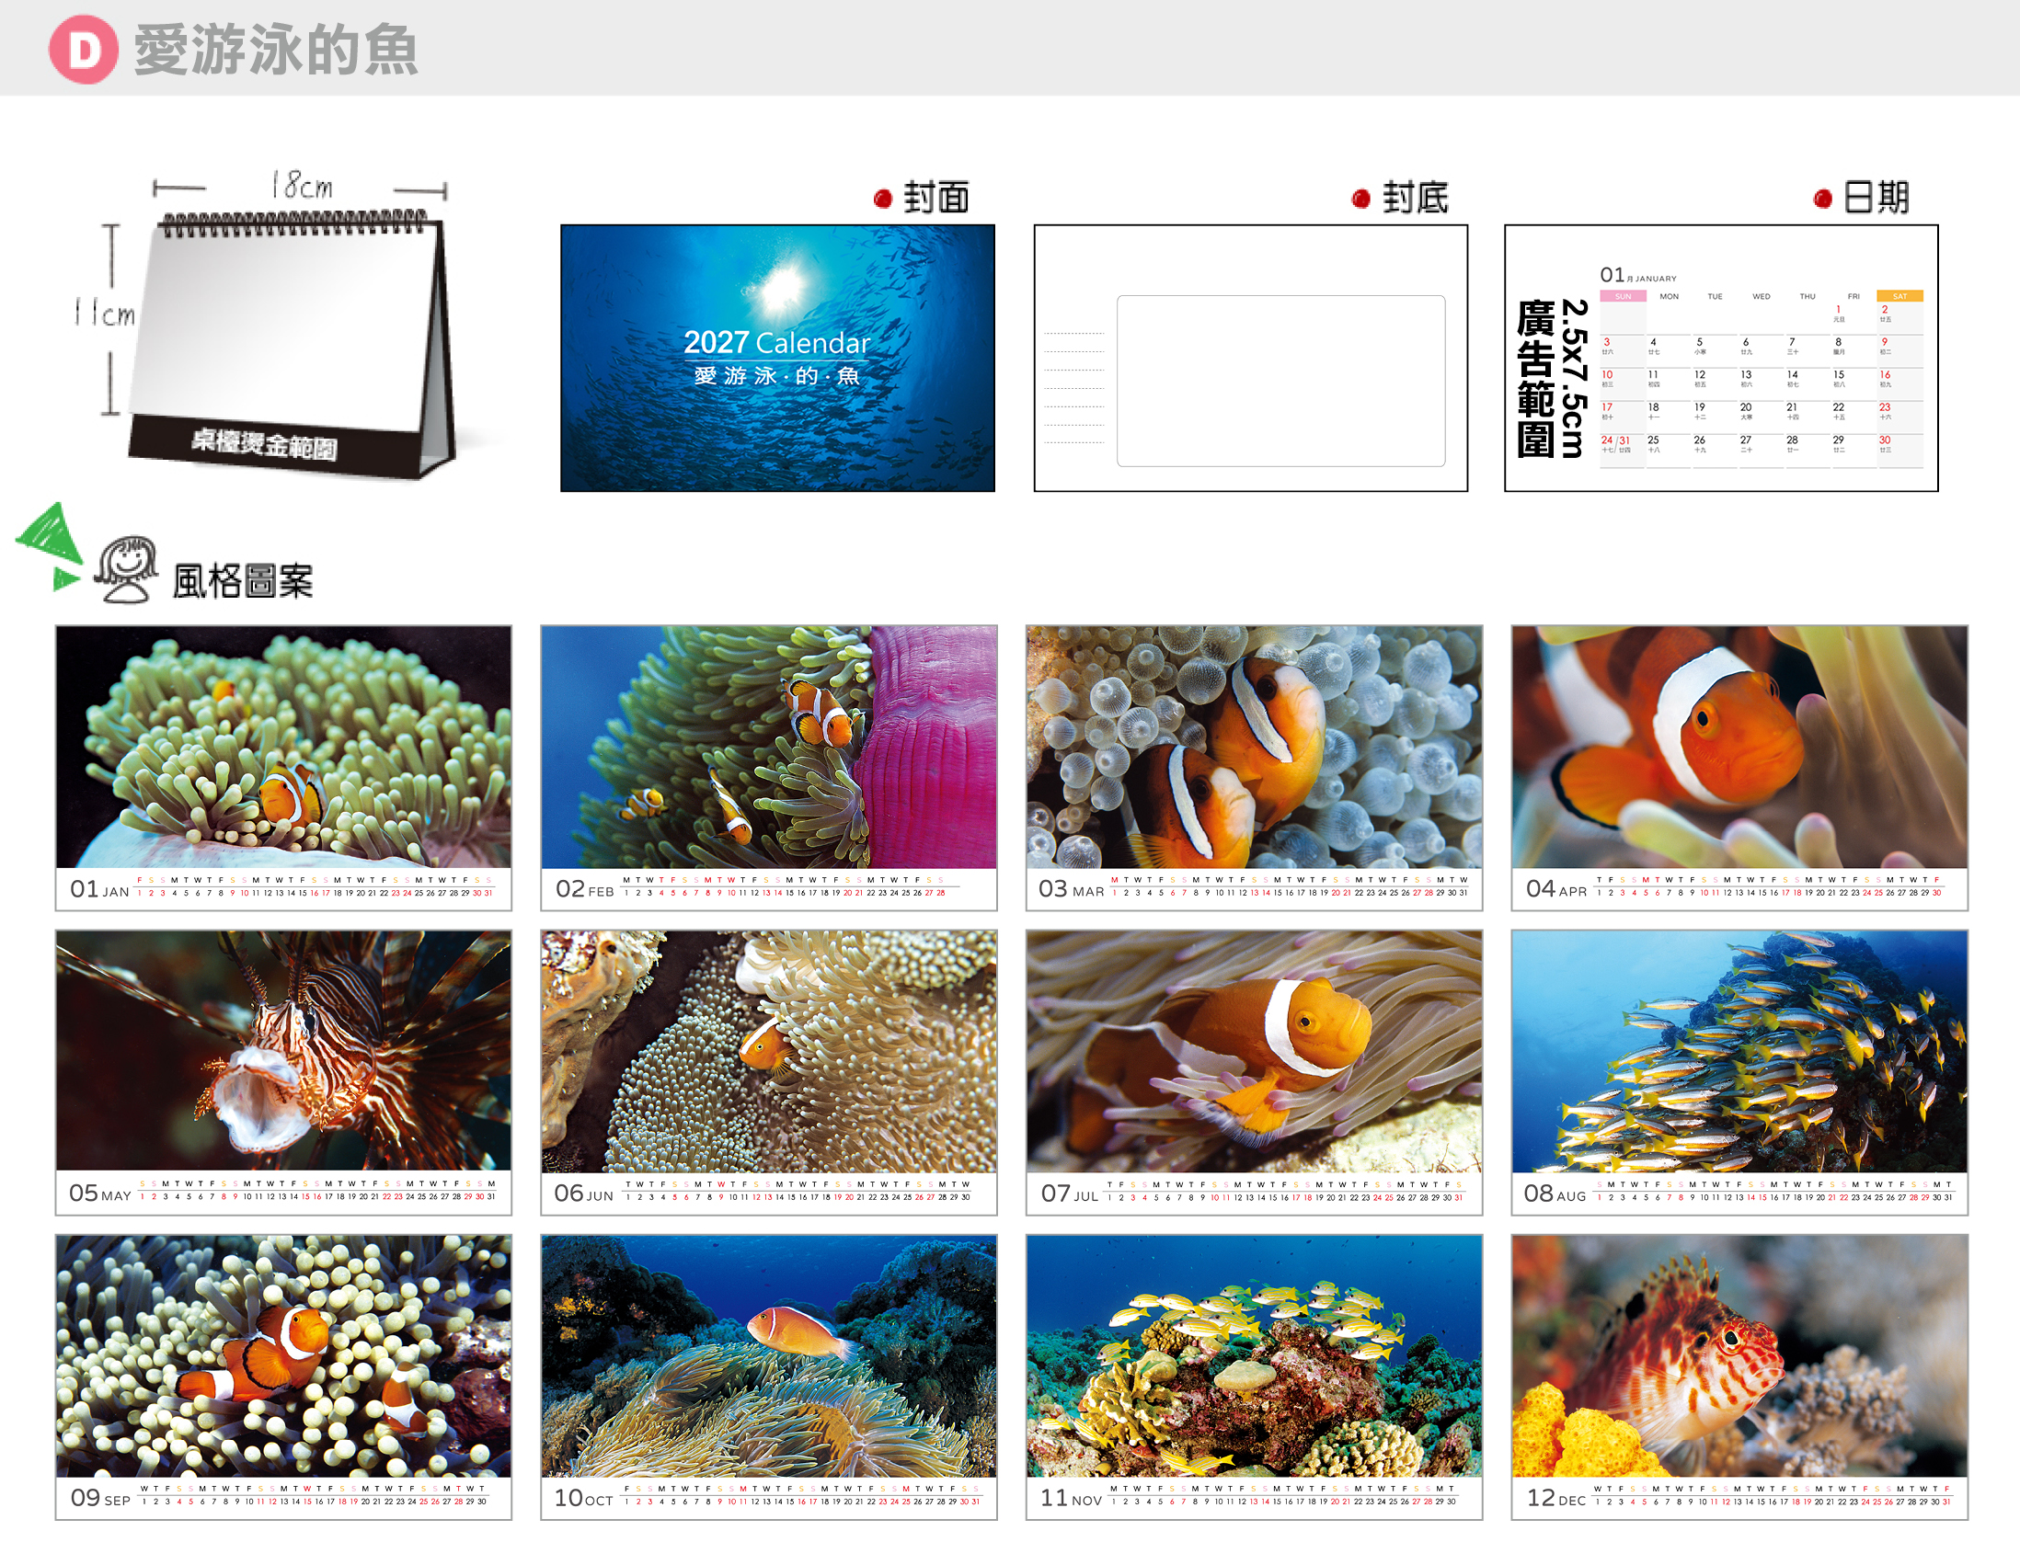Viewport: 2020px width, 1565px height.
Task: Select the 05 MAY lionfish photo
Action: (283, 1051)
